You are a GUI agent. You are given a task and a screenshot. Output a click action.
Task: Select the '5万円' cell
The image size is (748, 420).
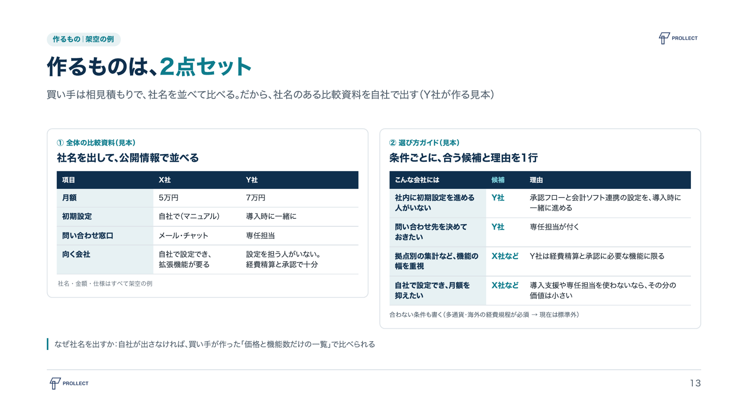[x=168, y=198]
